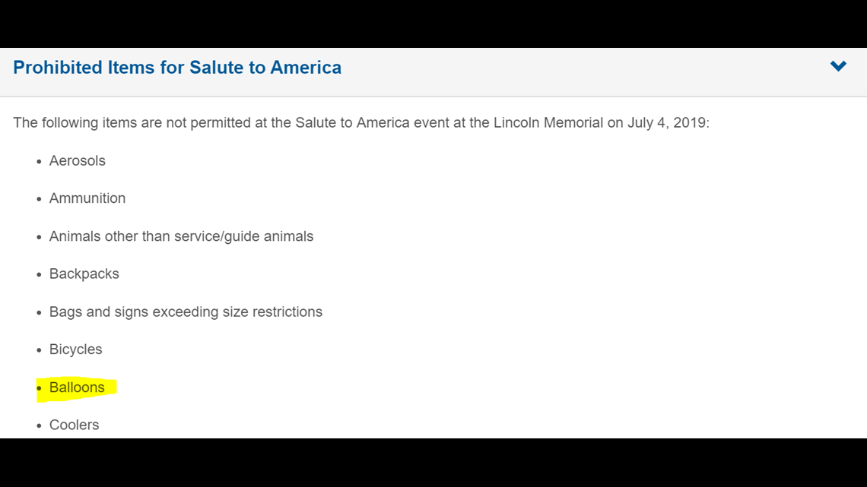Screen dimensions: 867x487
Task: Click Bags and signs exceeding size restrictions
Action: [x=186, y=312]
